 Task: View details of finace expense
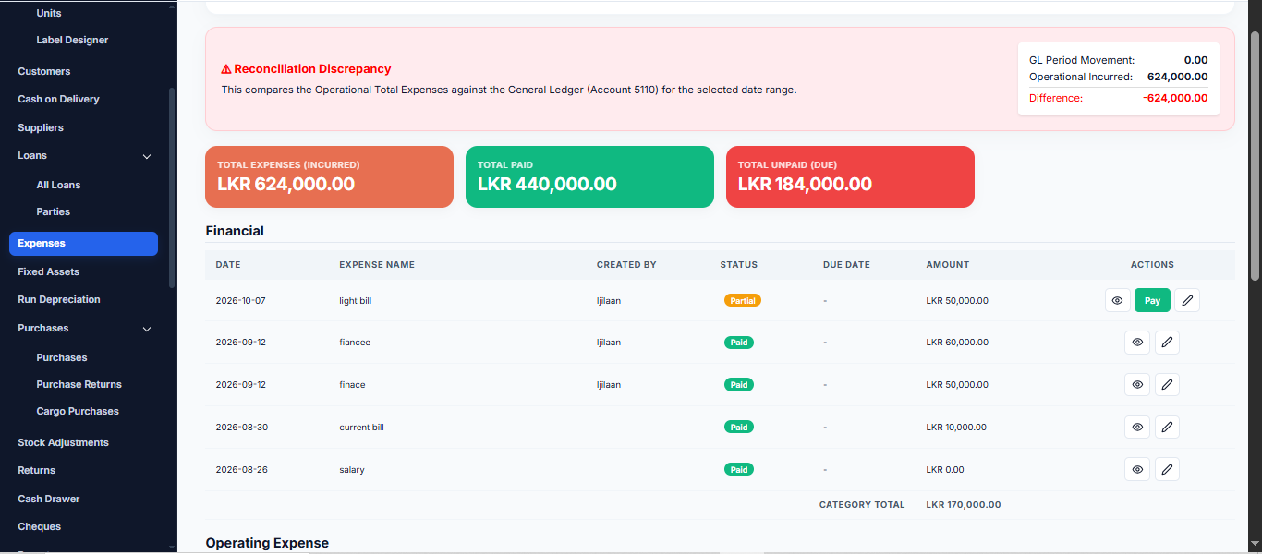click(1137, 385)
